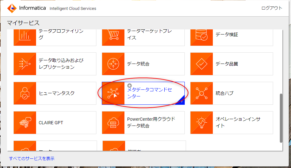Screen dimensions: 291x168
Task: Open すべてのサービスを表示 link
Action: click(32, 158)
